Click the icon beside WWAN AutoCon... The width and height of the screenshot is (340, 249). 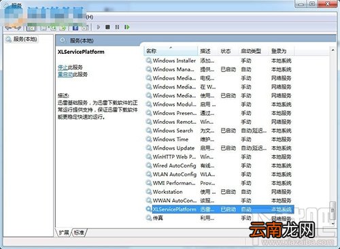tap(149, 201)
